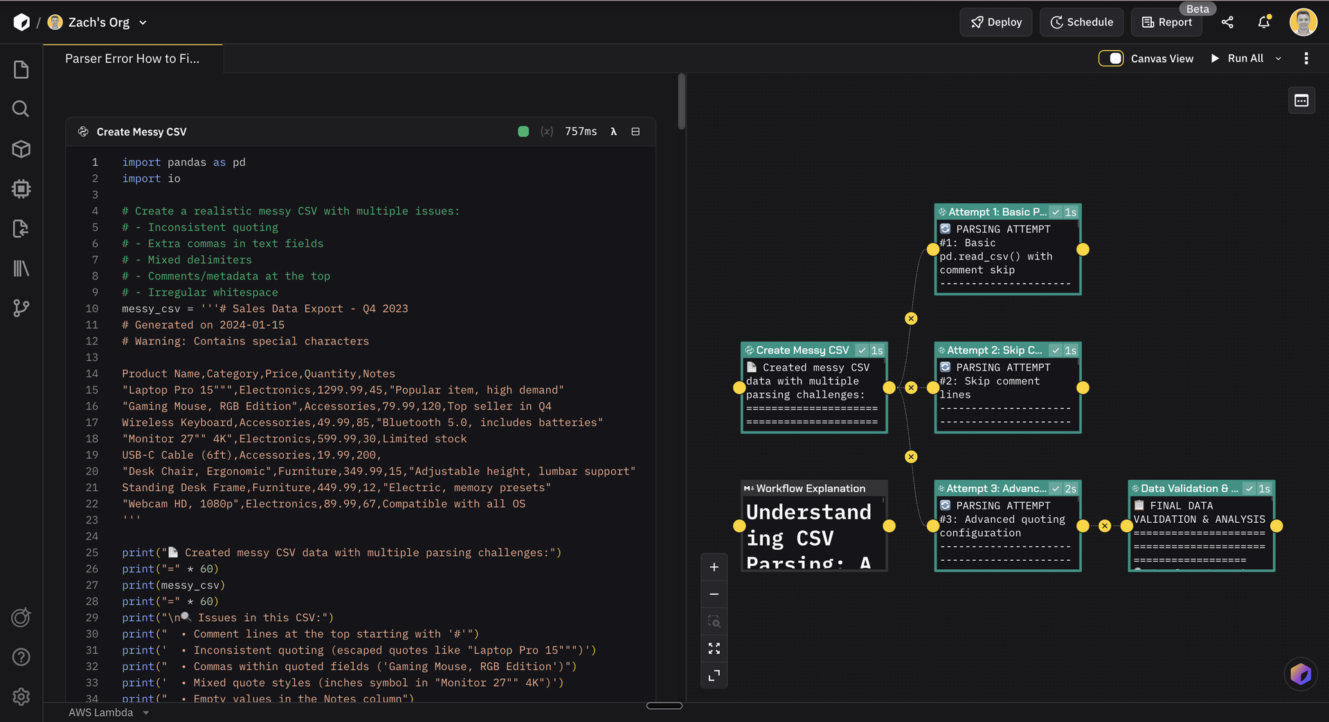Open the Search panel in the sidebar
Screen dimensions: 1329x722
click(x=21, y=109)
